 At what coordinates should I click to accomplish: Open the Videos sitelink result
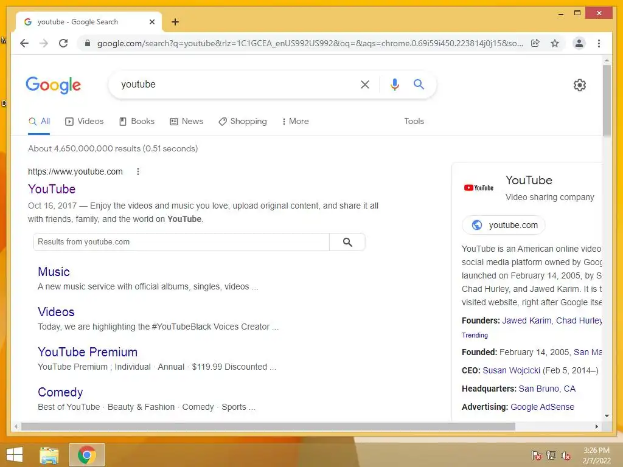pos(56,312)
